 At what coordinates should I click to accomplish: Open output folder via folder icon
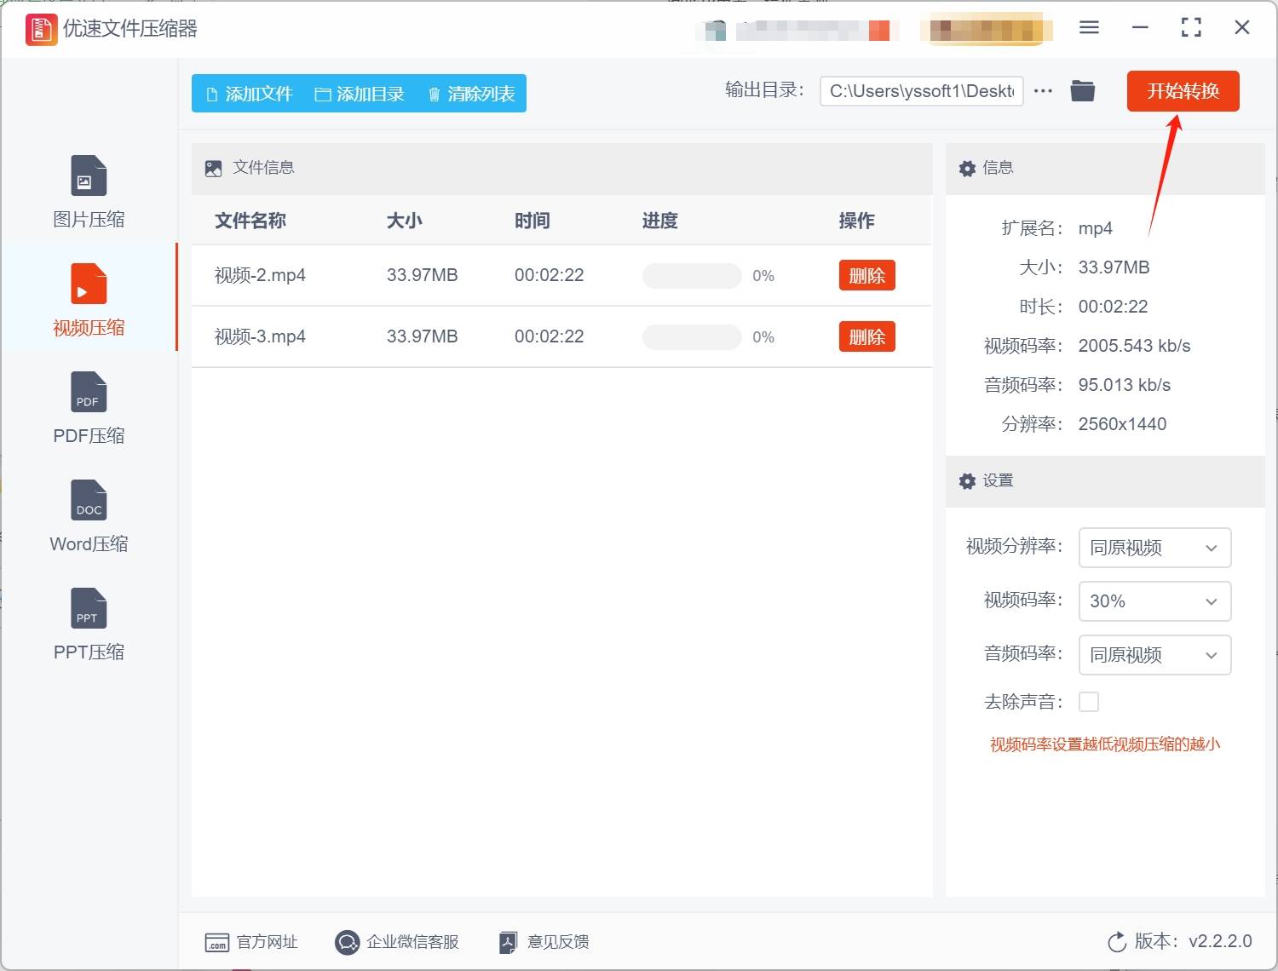tap(1082, 90)
